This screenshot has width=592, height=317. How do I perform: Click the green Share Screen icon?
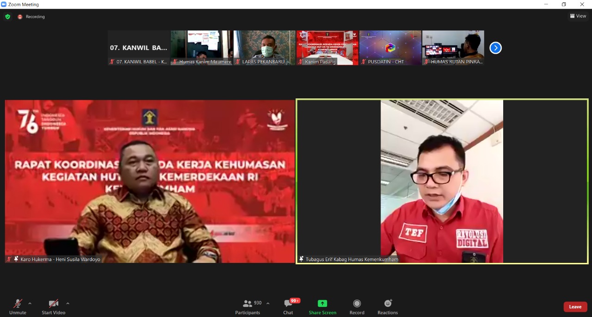322,304
